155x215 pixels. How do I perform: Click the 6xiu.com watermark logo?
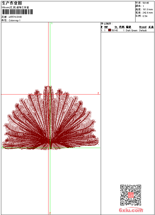[131, 210]
